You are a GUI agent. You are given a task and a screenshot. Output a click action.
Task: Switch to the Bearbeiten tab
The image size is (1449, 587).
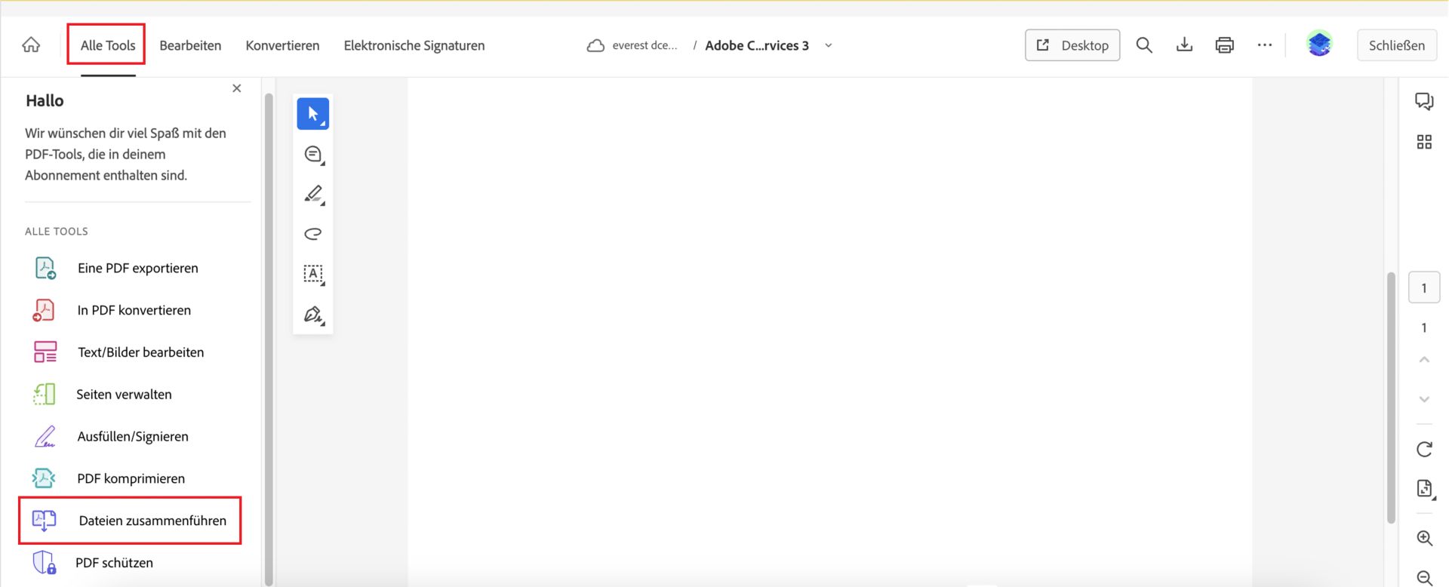coord(190,45)
